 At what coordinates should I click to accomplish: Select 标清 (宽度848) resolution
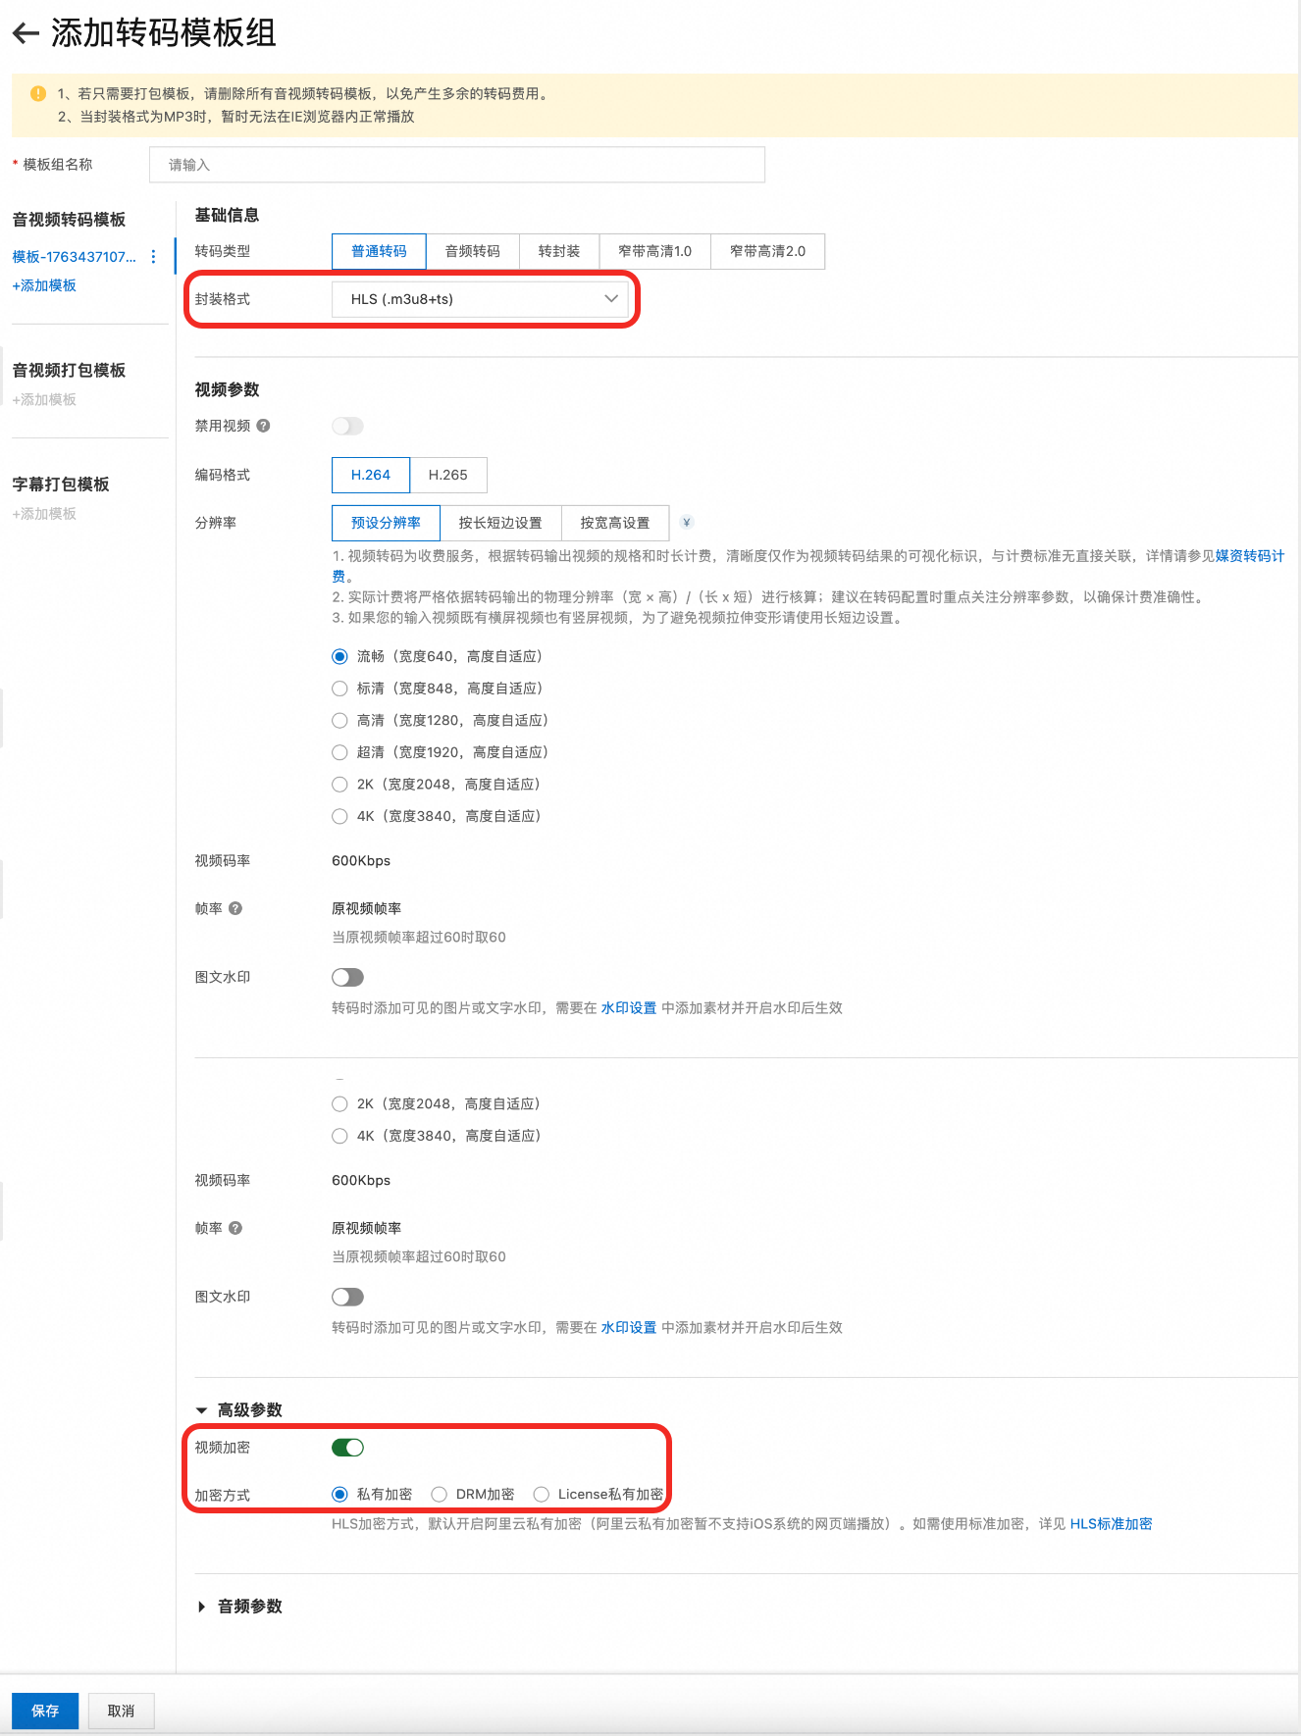(339, 689)
